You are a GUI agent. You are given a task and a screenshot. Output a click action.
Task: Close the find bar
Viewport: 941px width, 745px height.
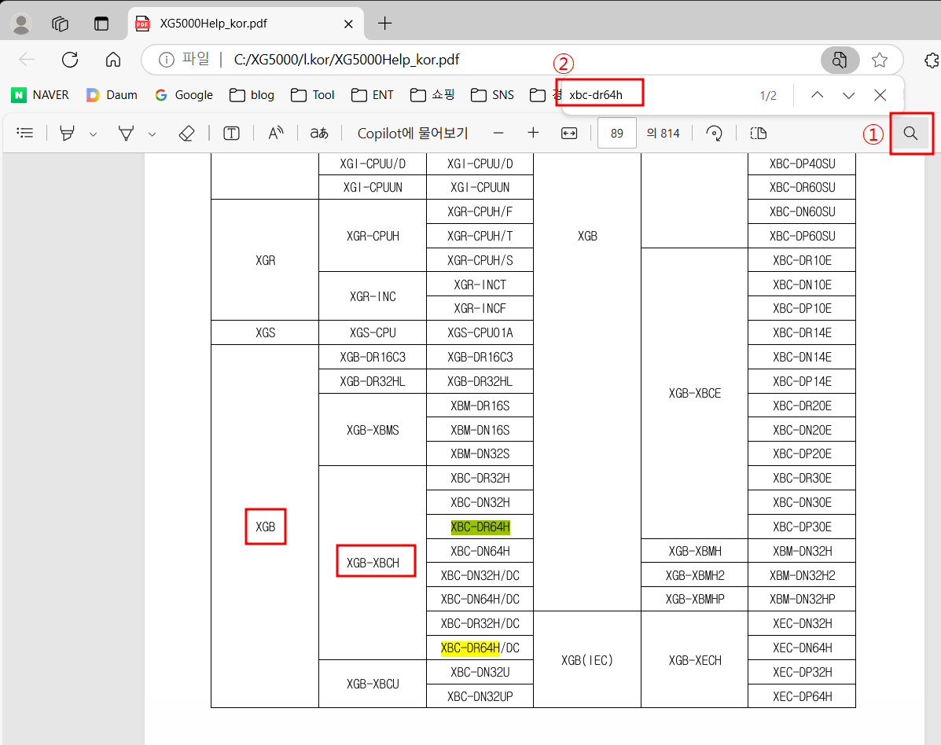point(880,95)
